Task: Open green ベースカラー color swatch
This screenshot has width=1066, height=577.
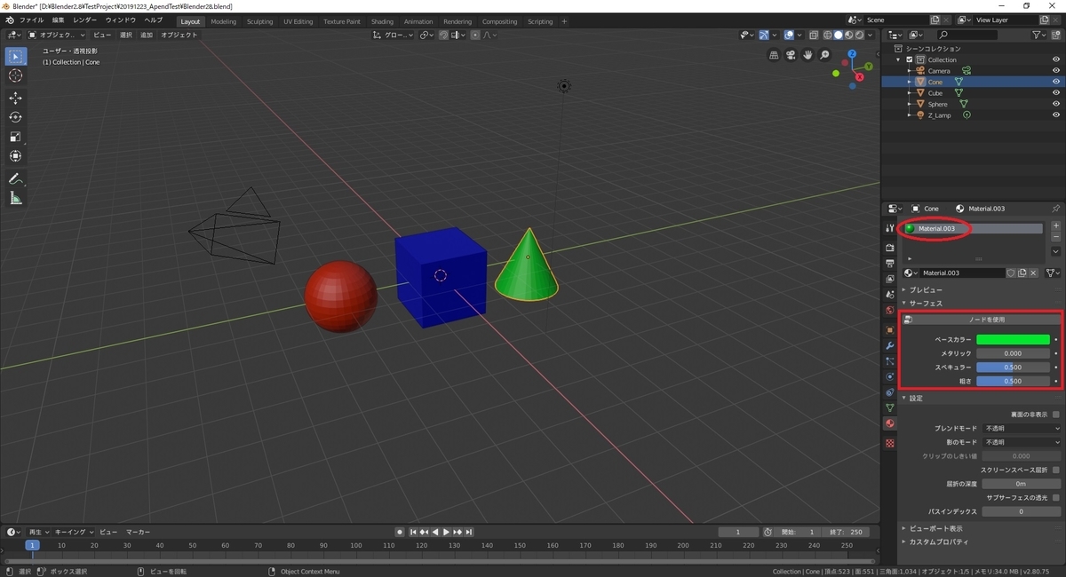Action: tap(1013, 339)
